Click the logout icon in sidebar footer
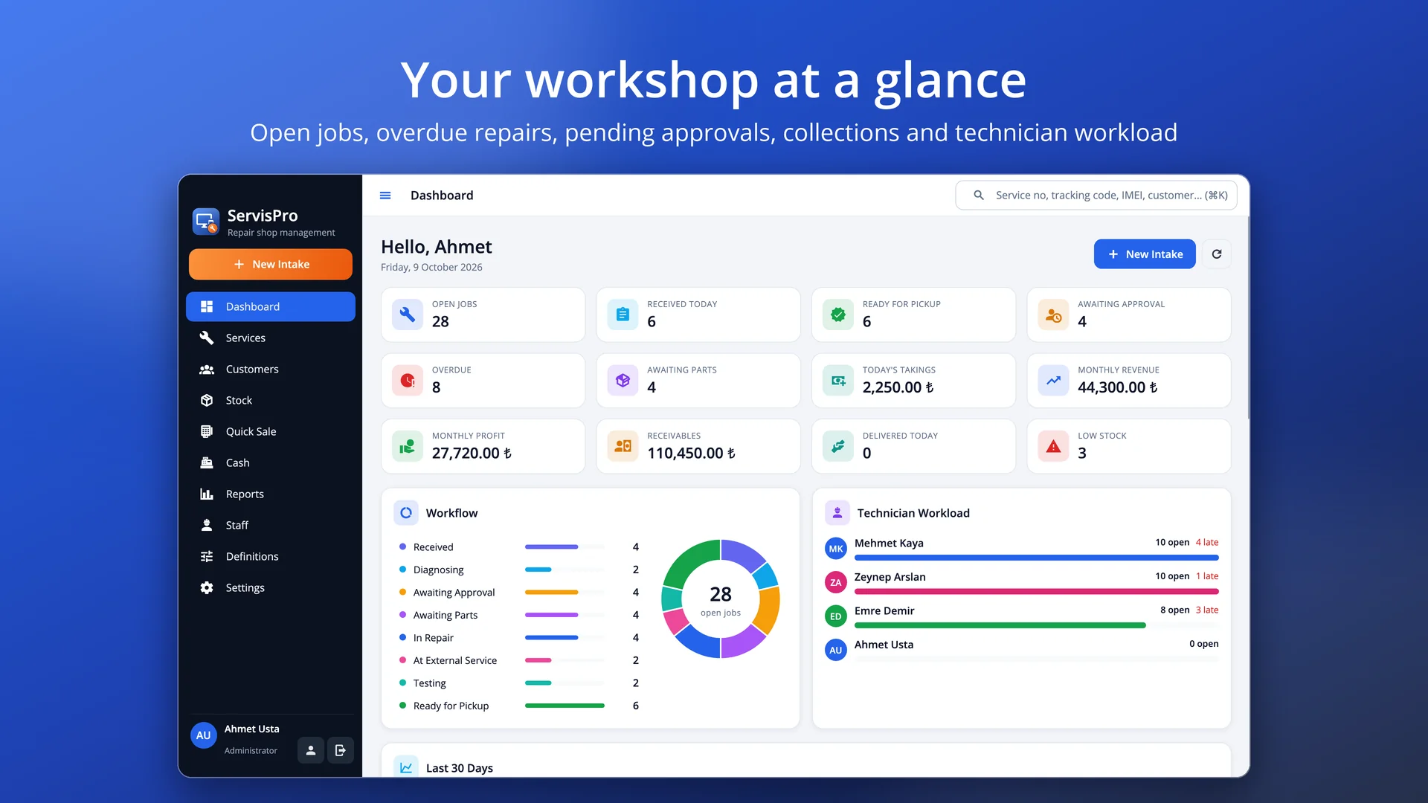Image resolution: width=1428 pixels, height=803 pixels. coord(340,750)
